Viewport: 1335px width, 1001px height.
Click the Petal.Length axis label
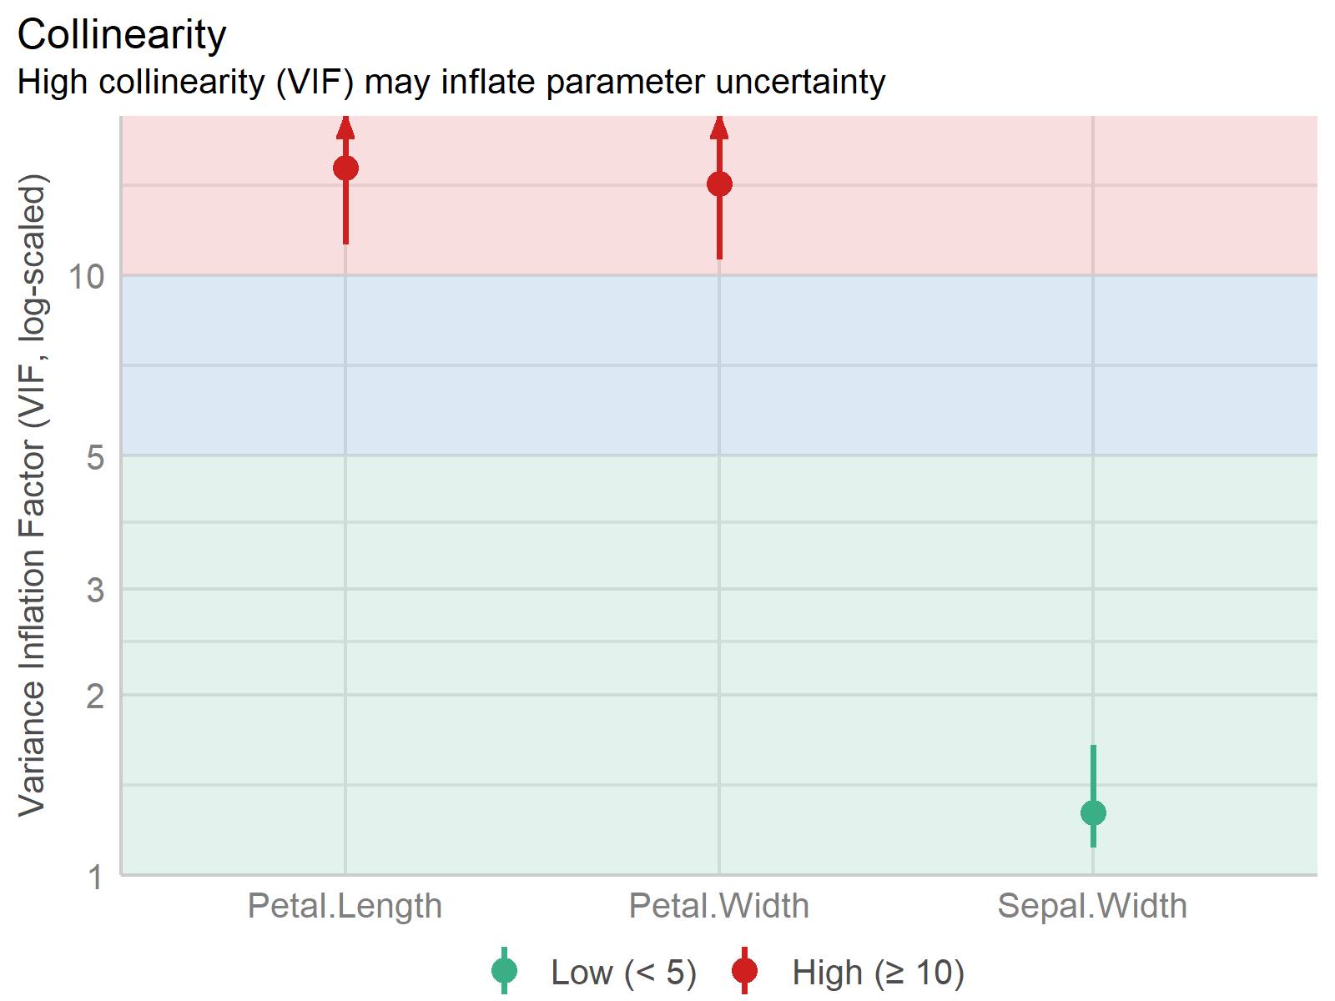345,906
